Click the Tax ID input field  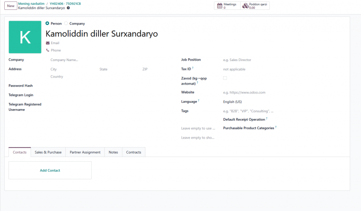click(x=283, y=69)
